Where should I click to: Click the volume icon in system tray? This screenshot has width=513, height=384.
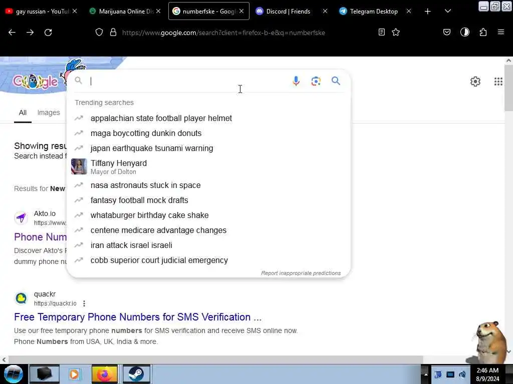pyautogui.click(x=462, y=374)
